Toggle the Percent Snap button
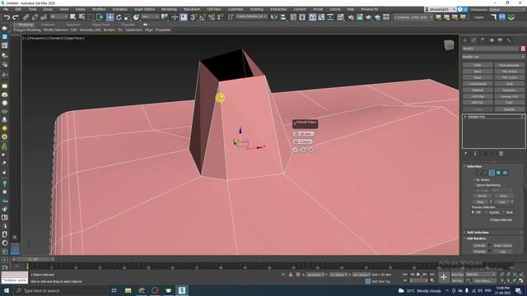 [x=212, y=17]
